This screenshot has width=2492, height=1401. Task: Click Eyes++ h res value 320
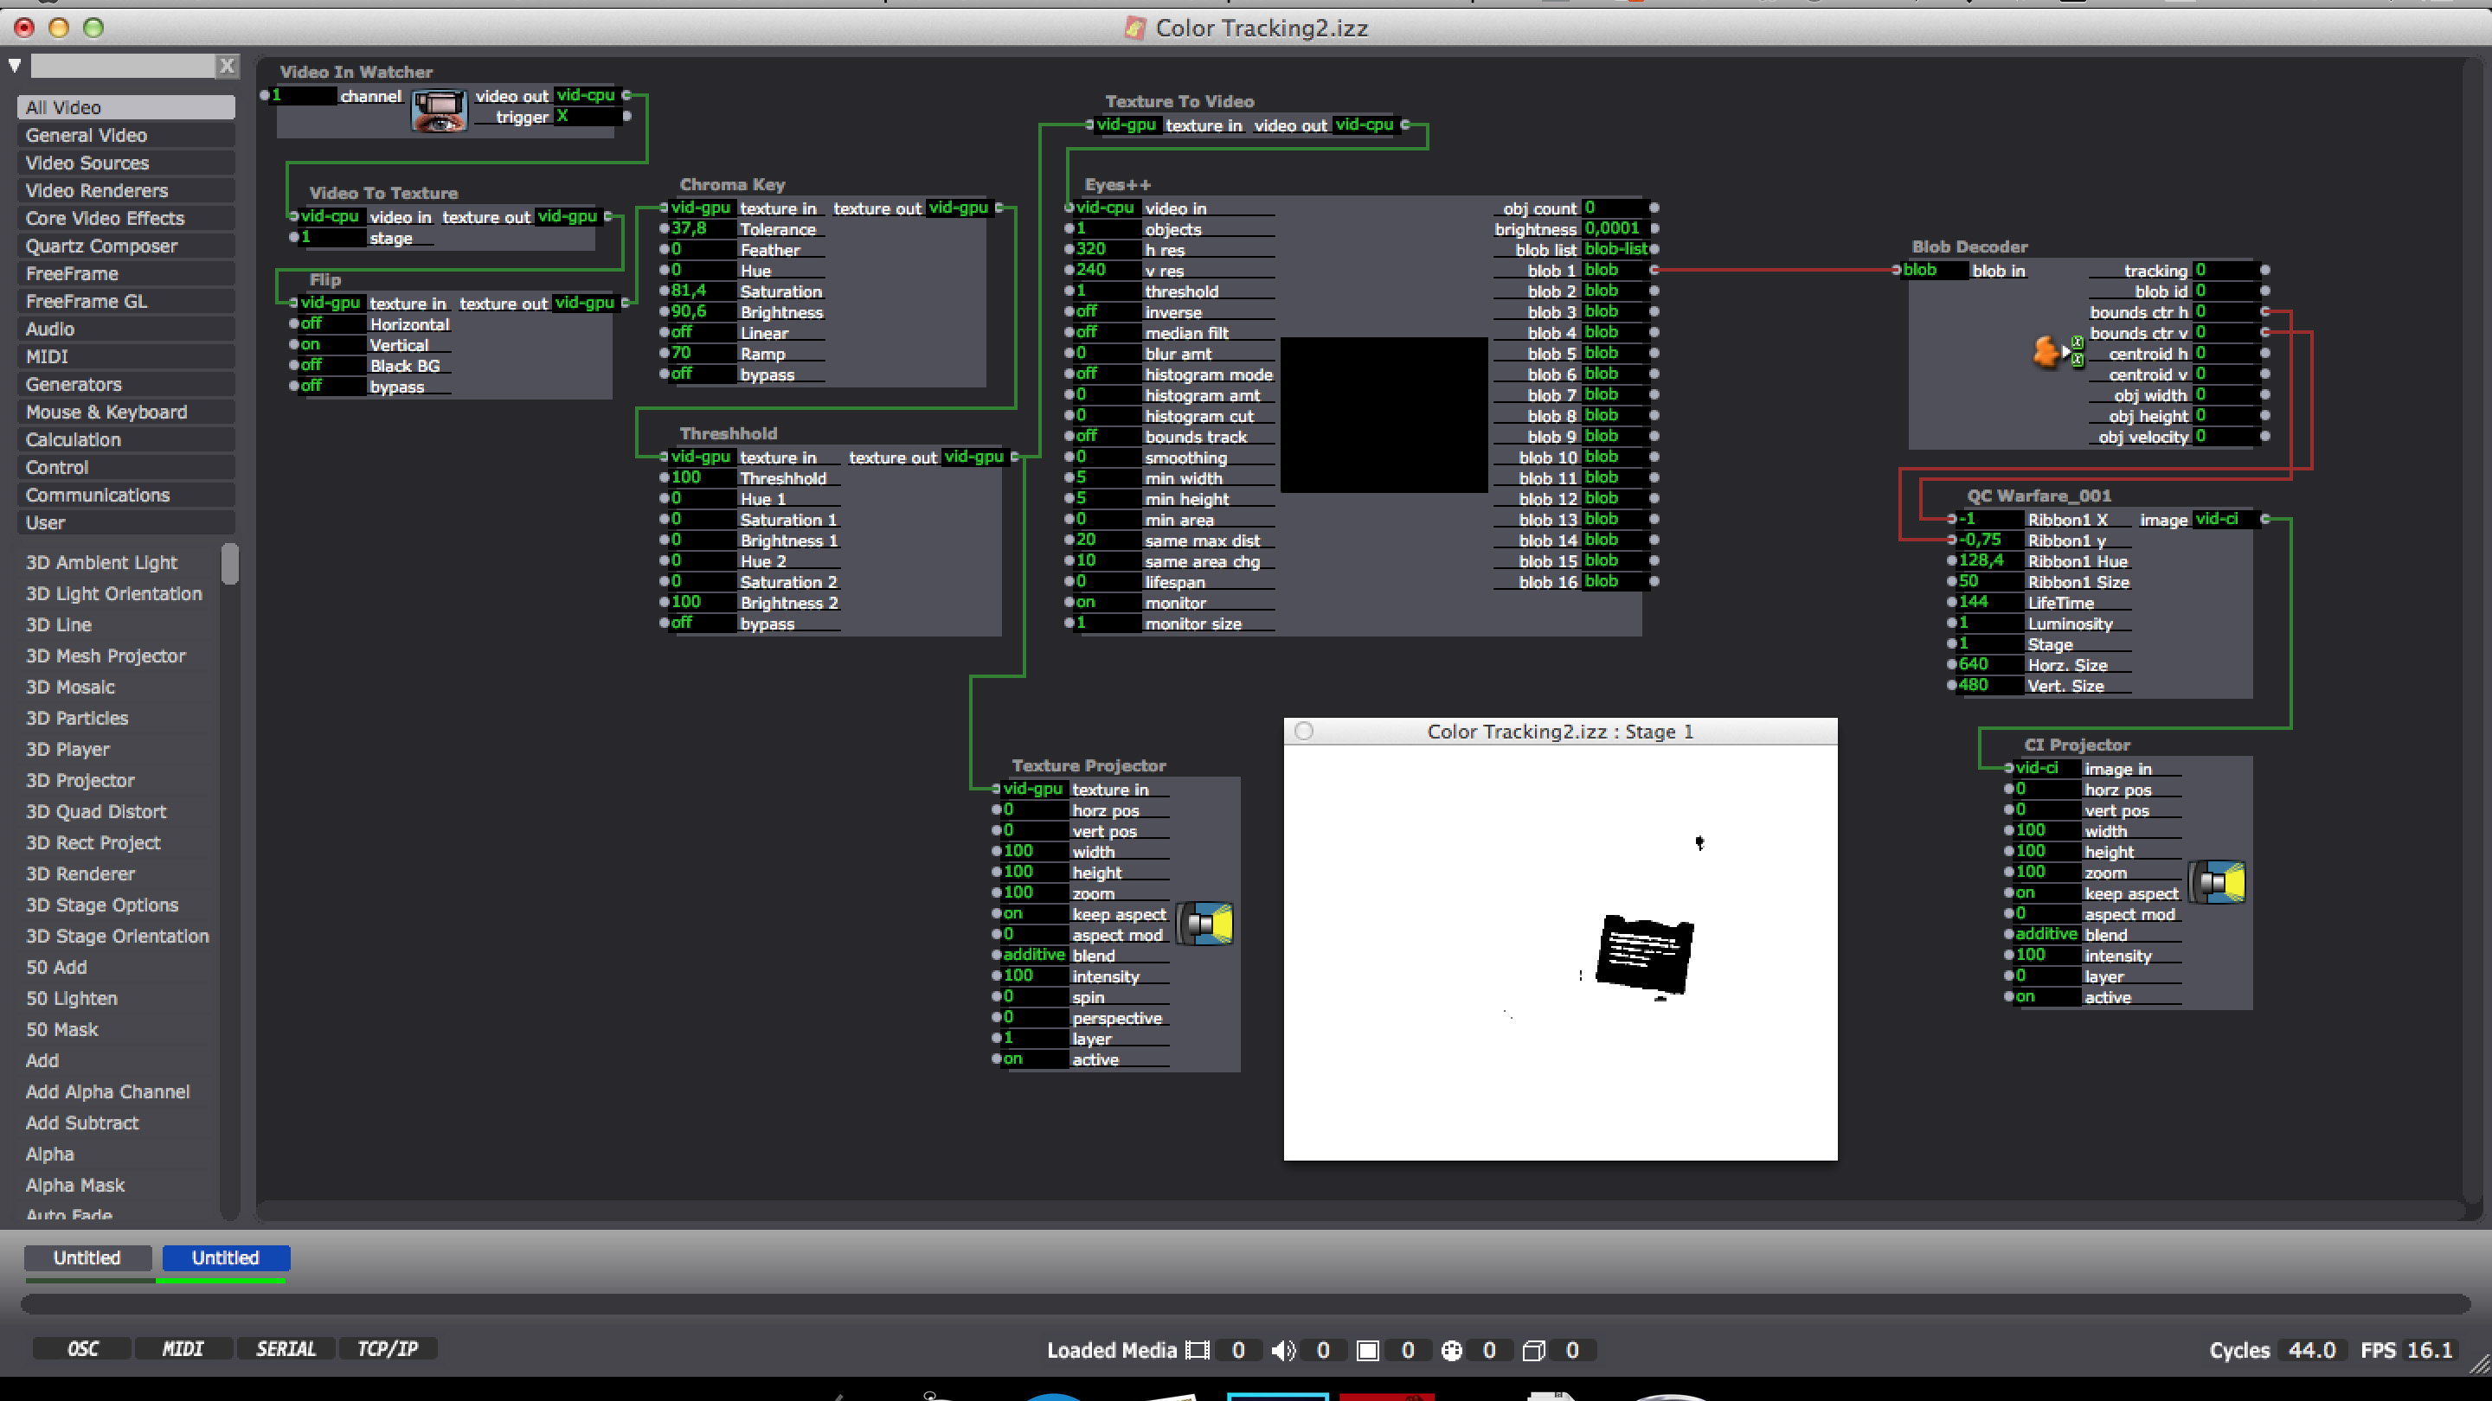tap(1107, 248)
